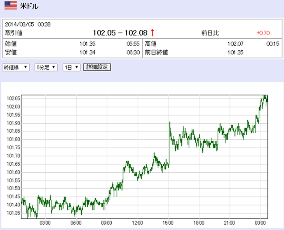Click the 06:00 time axis label
The image size is (284, 230).
click(76, 223)
